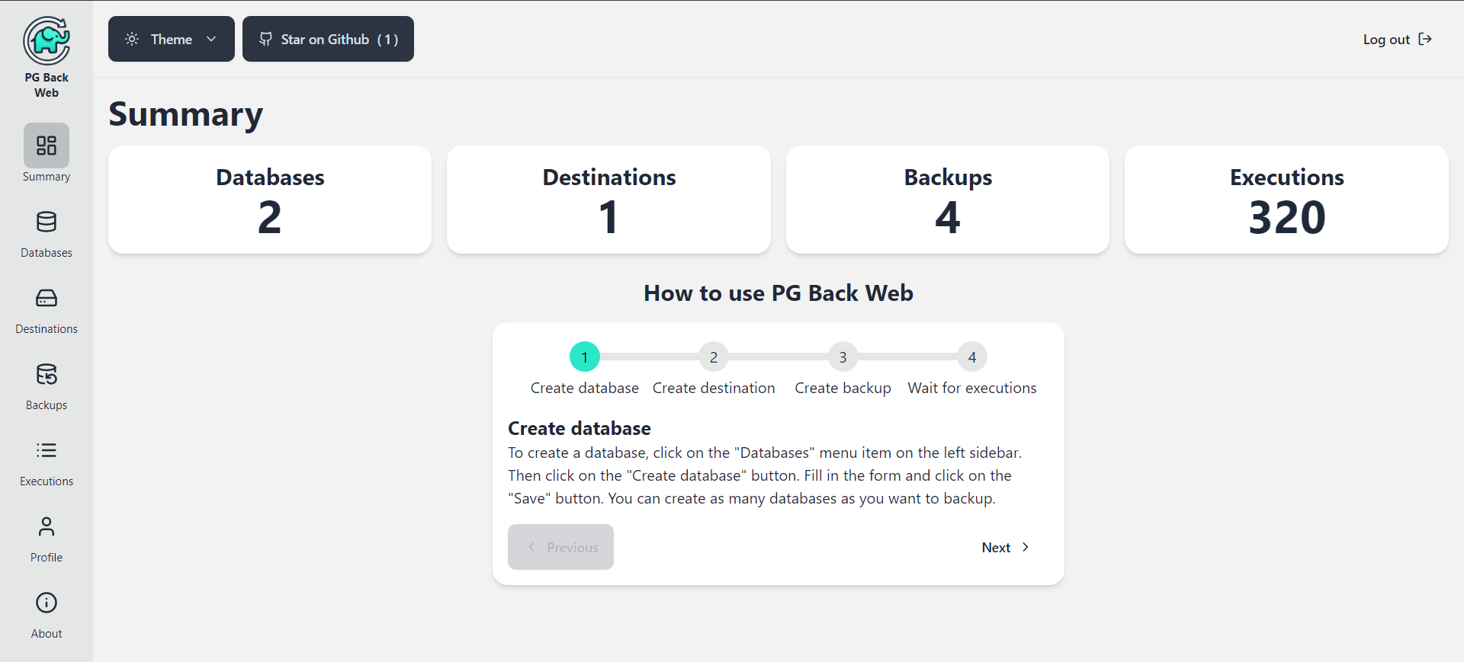
Task: Open the Executions summary card
Action: [1286, 200]
